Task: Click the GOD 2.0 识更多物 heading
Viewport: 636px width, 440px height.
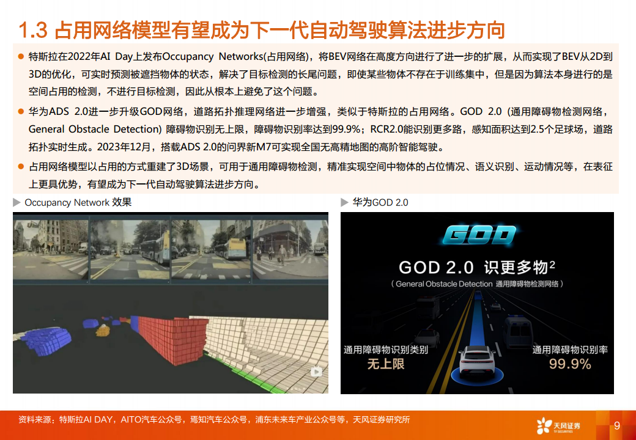Action: [476, 268]
